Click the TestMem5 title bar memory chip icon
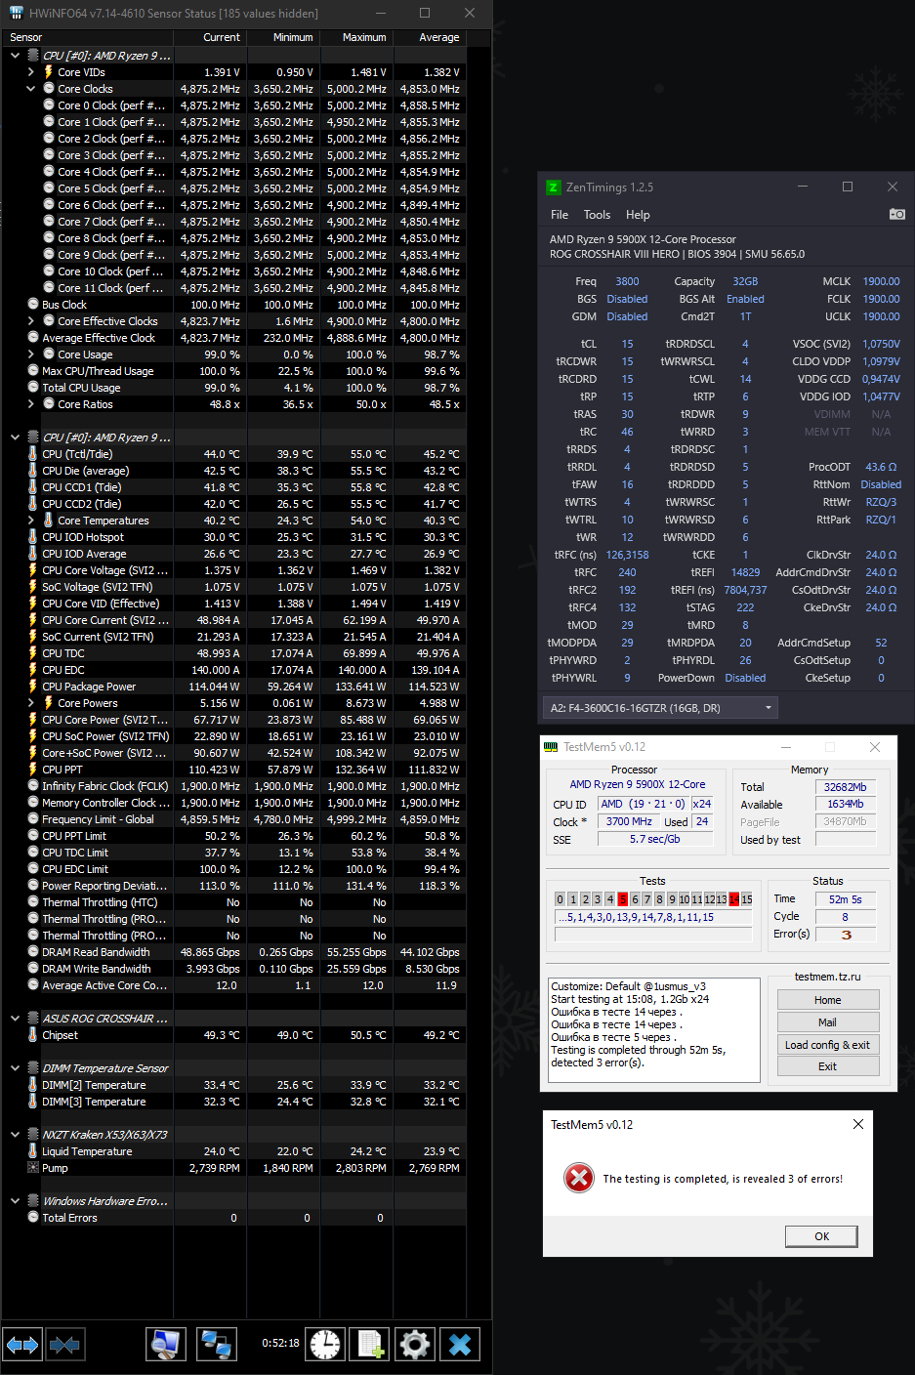915x1375 pixels. pyautogui.click(x=551, y=747)
